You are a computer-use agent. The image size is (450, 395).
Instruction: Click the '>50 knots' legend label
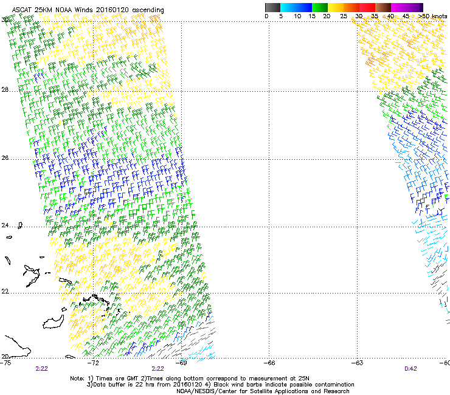pos(432,16)
